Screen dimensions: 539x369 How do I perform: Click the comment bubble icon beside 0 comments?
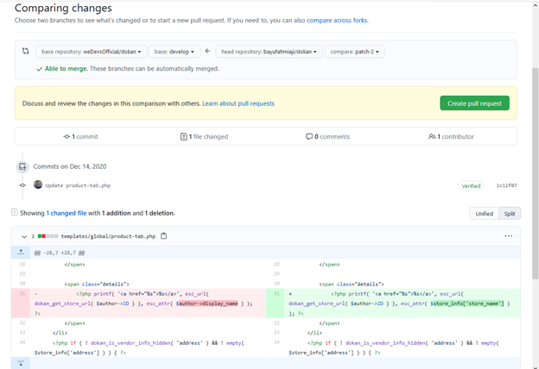tap(309, 136)
